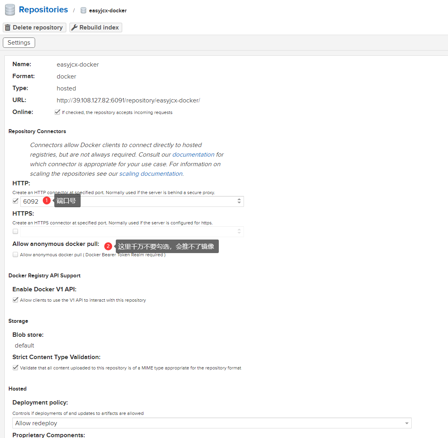448x438 pixels.
Task: Click the HTTP port field showing 6092
Action: pyautogui.click(x=132, y=201)
